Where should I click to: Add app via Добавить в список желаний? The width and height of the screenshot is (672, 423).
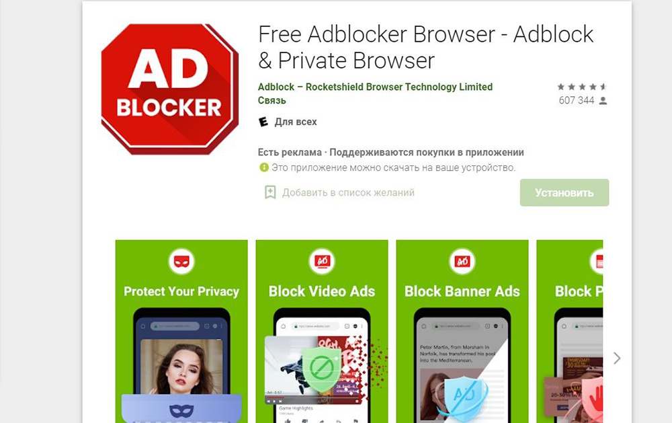[x=348, y=192]
